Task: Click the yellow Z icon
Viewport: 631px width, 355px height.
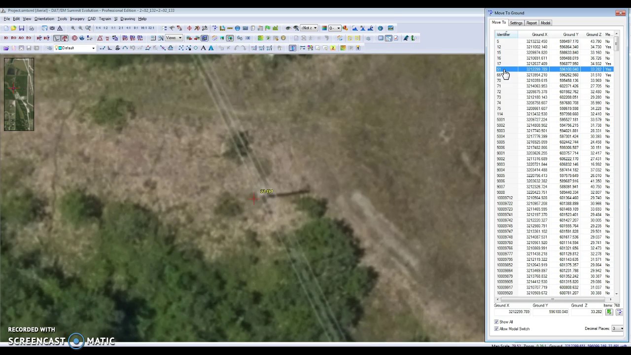Action: 333,48
